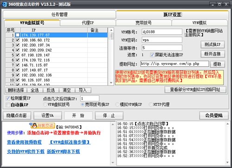Click the 隐藏点击窗 button
The image size is (232, 168).
[17, 115]
